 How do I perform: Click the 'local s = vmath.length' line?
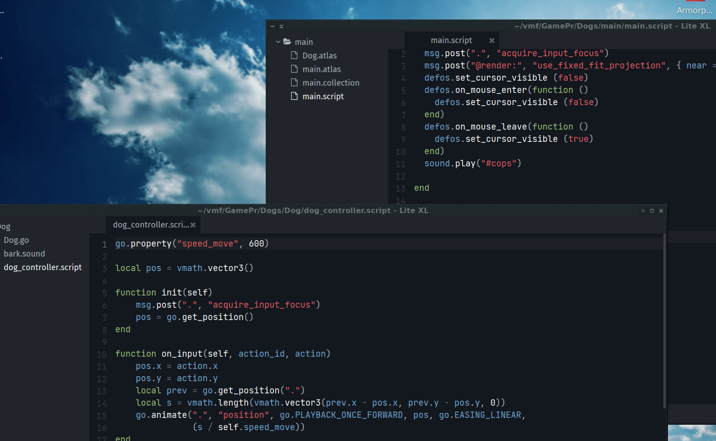[321, 403]
